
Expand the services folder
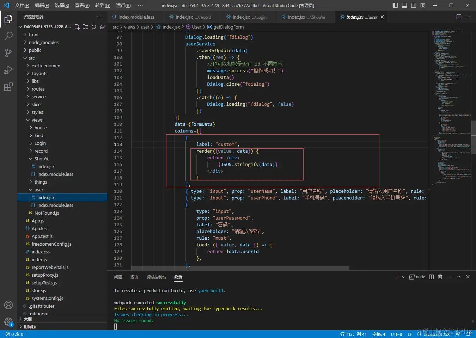(39, 97)
